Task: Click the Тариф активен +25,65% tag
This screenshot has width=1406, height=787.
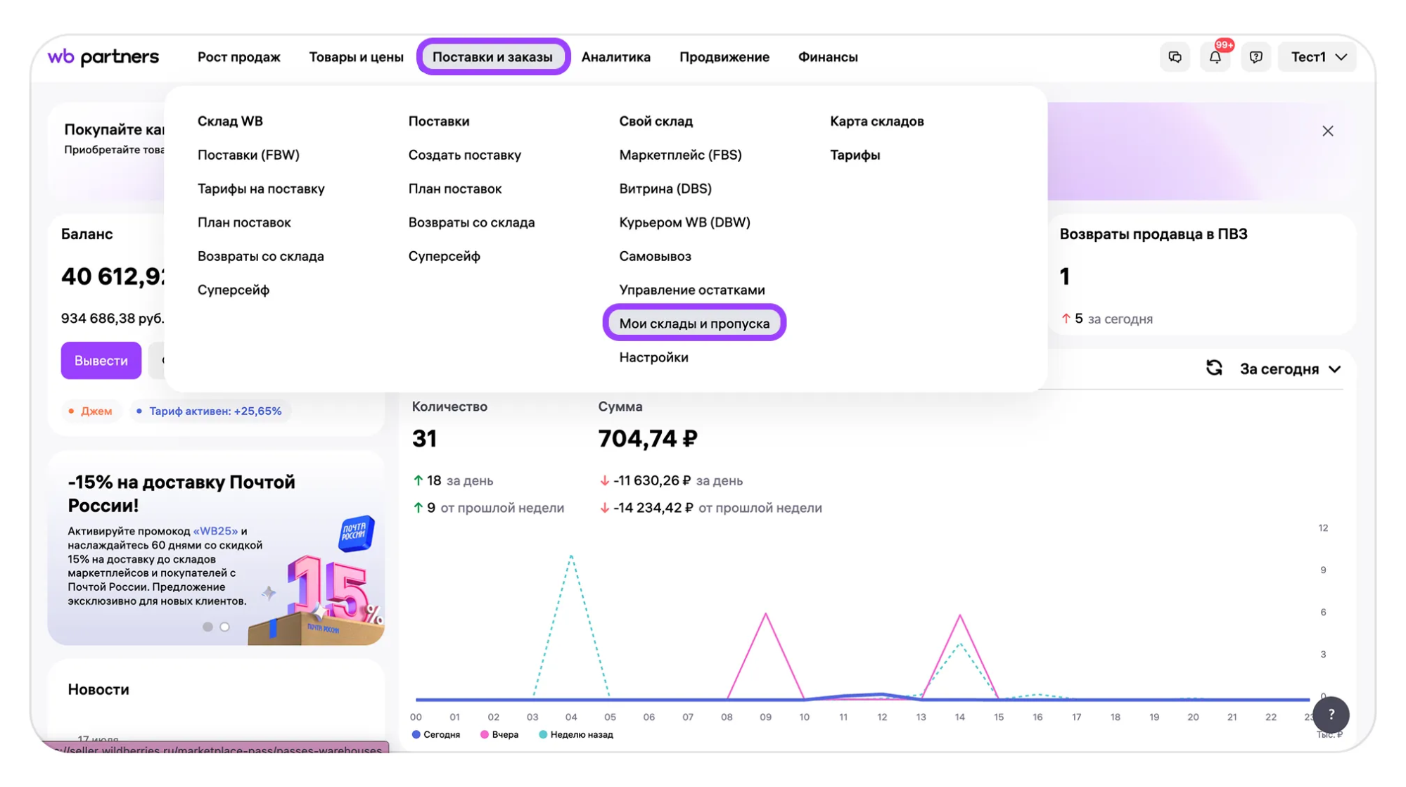Action: (x=210, y=411)
